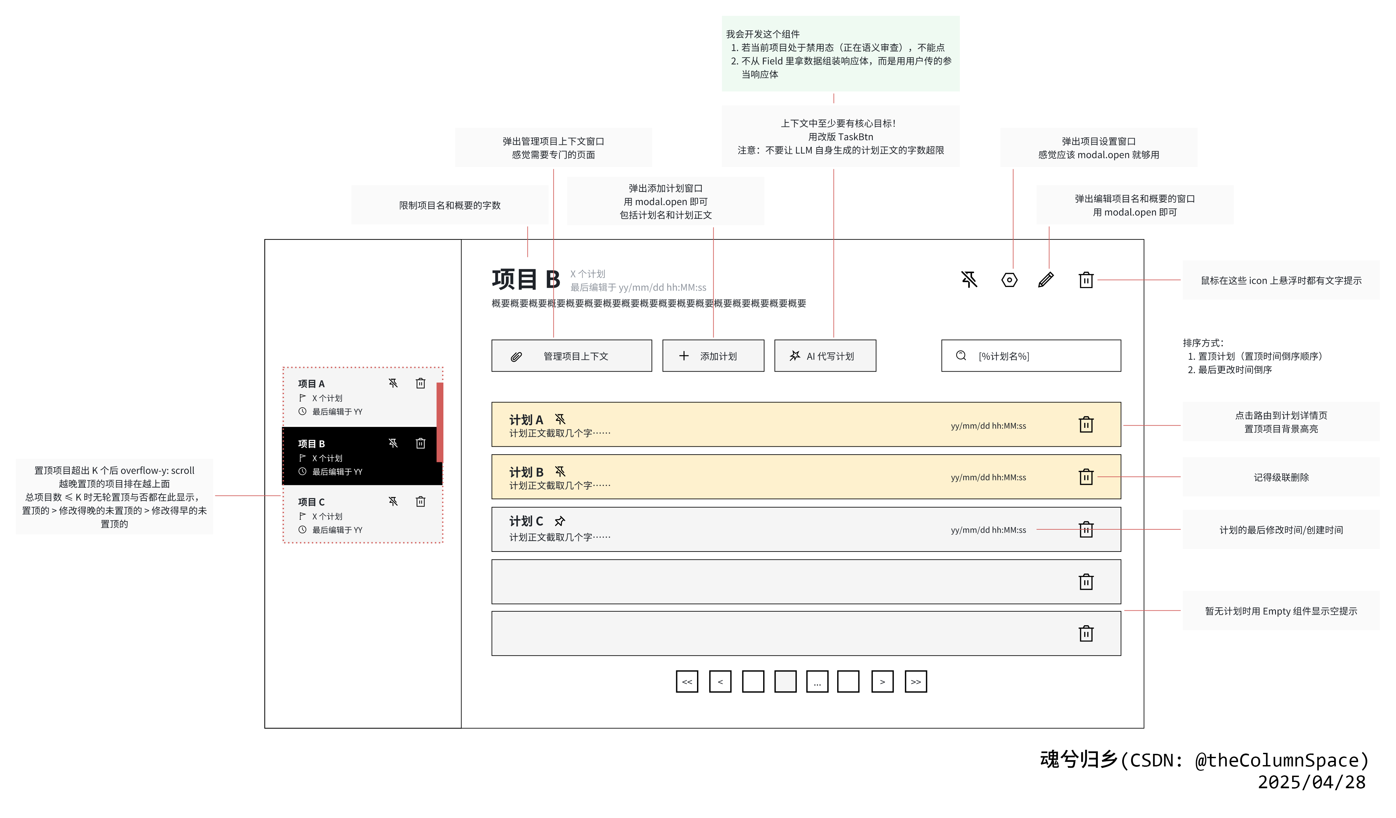1396x818 pixels.
Task: Unpin 项目 B in sidebar list
Action: [393, 443]
